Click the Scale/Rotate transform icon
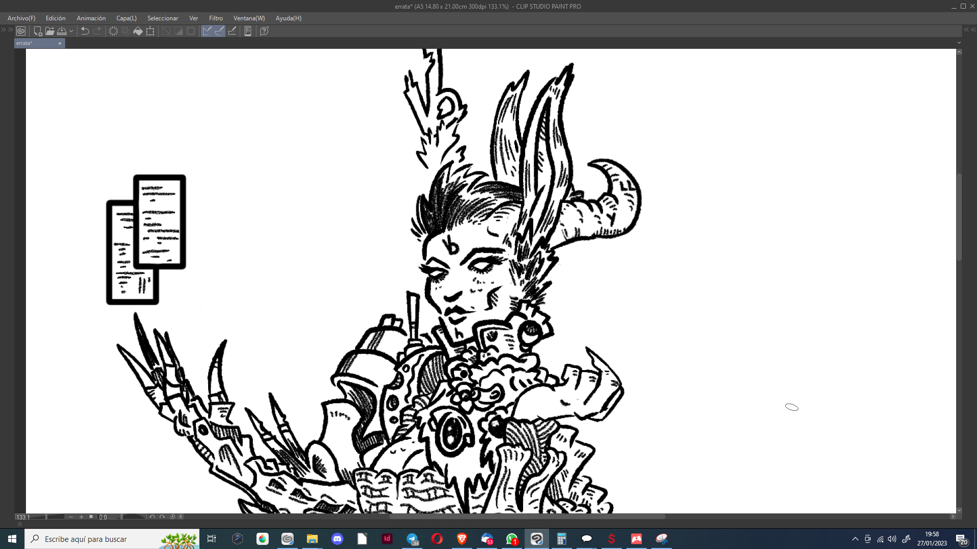Viewport: 977px width, 549px height. (150, 31)
